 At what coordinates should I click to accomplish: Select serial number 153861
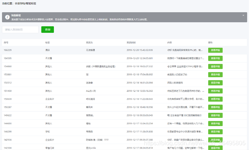point(7,75)
